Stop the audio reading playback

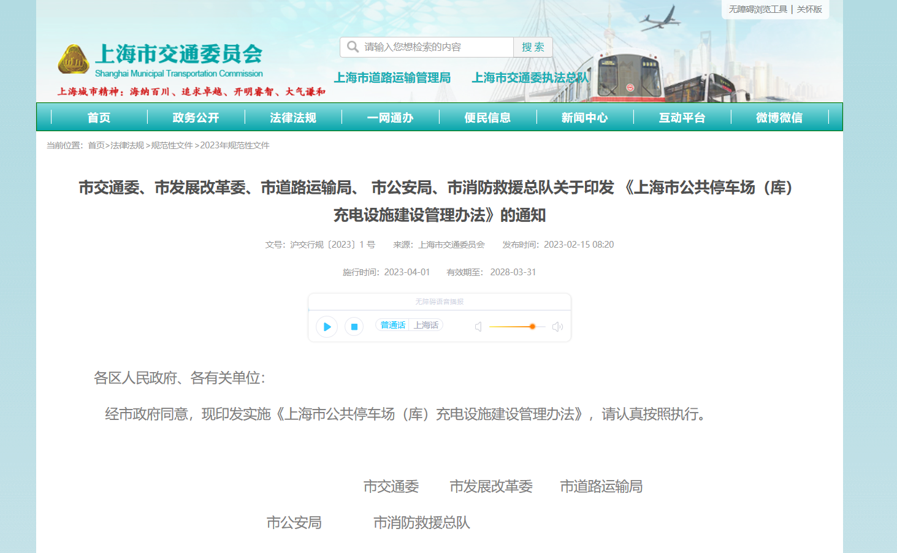[x=354, y=327]
